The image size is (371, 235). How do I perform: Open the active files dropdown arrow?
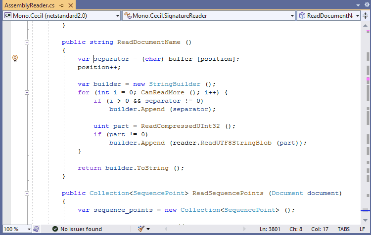[x=358, y=5]
